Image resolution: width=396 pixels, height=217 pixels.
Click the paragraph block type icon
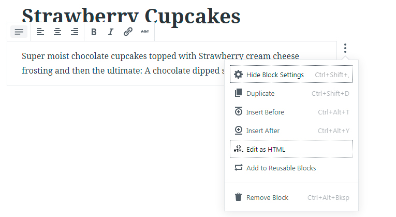[19, 32]
